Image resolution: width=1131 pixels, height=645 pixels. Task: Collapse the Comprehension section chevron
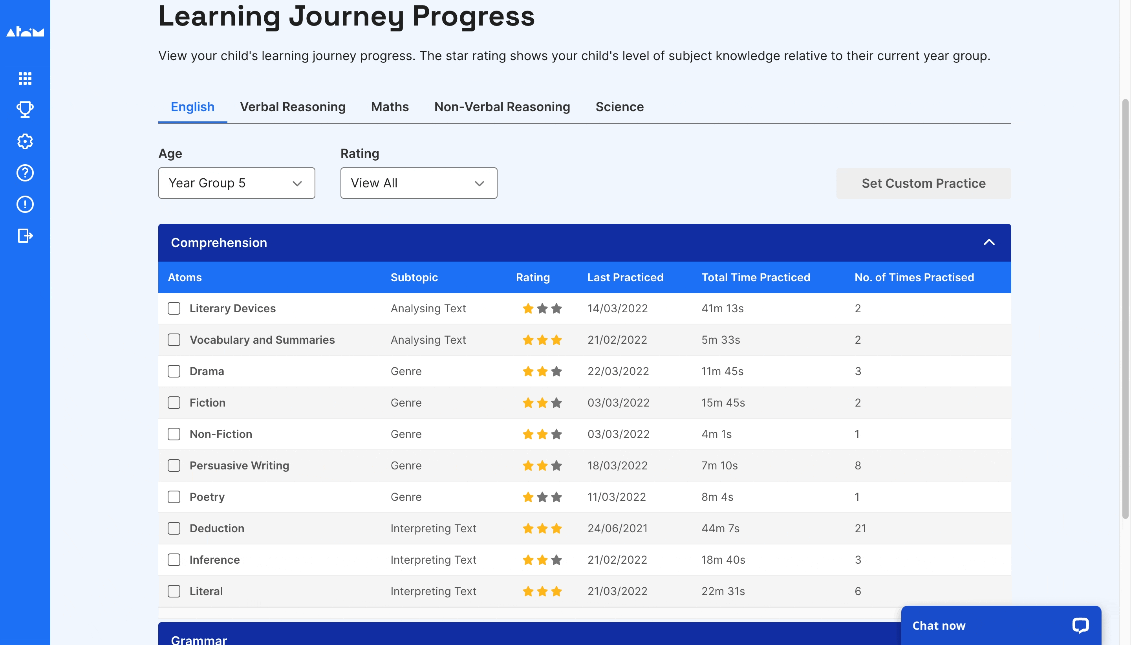(x=990, y=242)
